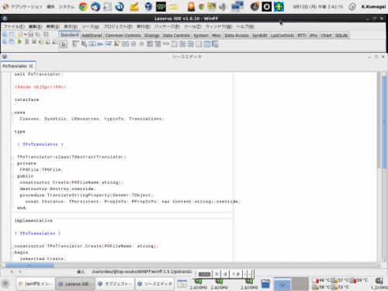Image resolution: width=388 pixels, height=291 pixels.
Task: Select the TMemo component icon
Action: pyautogui.click(x=117, y=44)
